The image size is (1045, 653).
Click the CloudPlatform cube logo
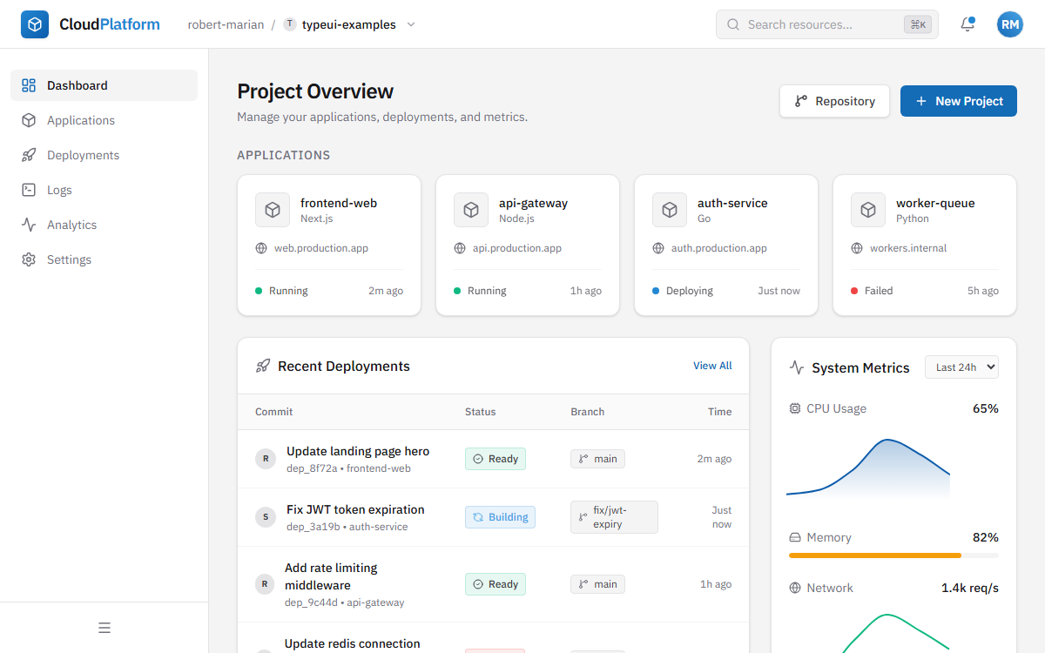coord(35,24)
